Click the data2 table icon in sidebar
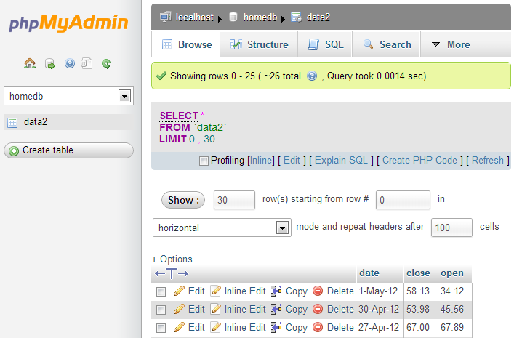The height and width of the screenshot is (338, 514). coord(12,122)
